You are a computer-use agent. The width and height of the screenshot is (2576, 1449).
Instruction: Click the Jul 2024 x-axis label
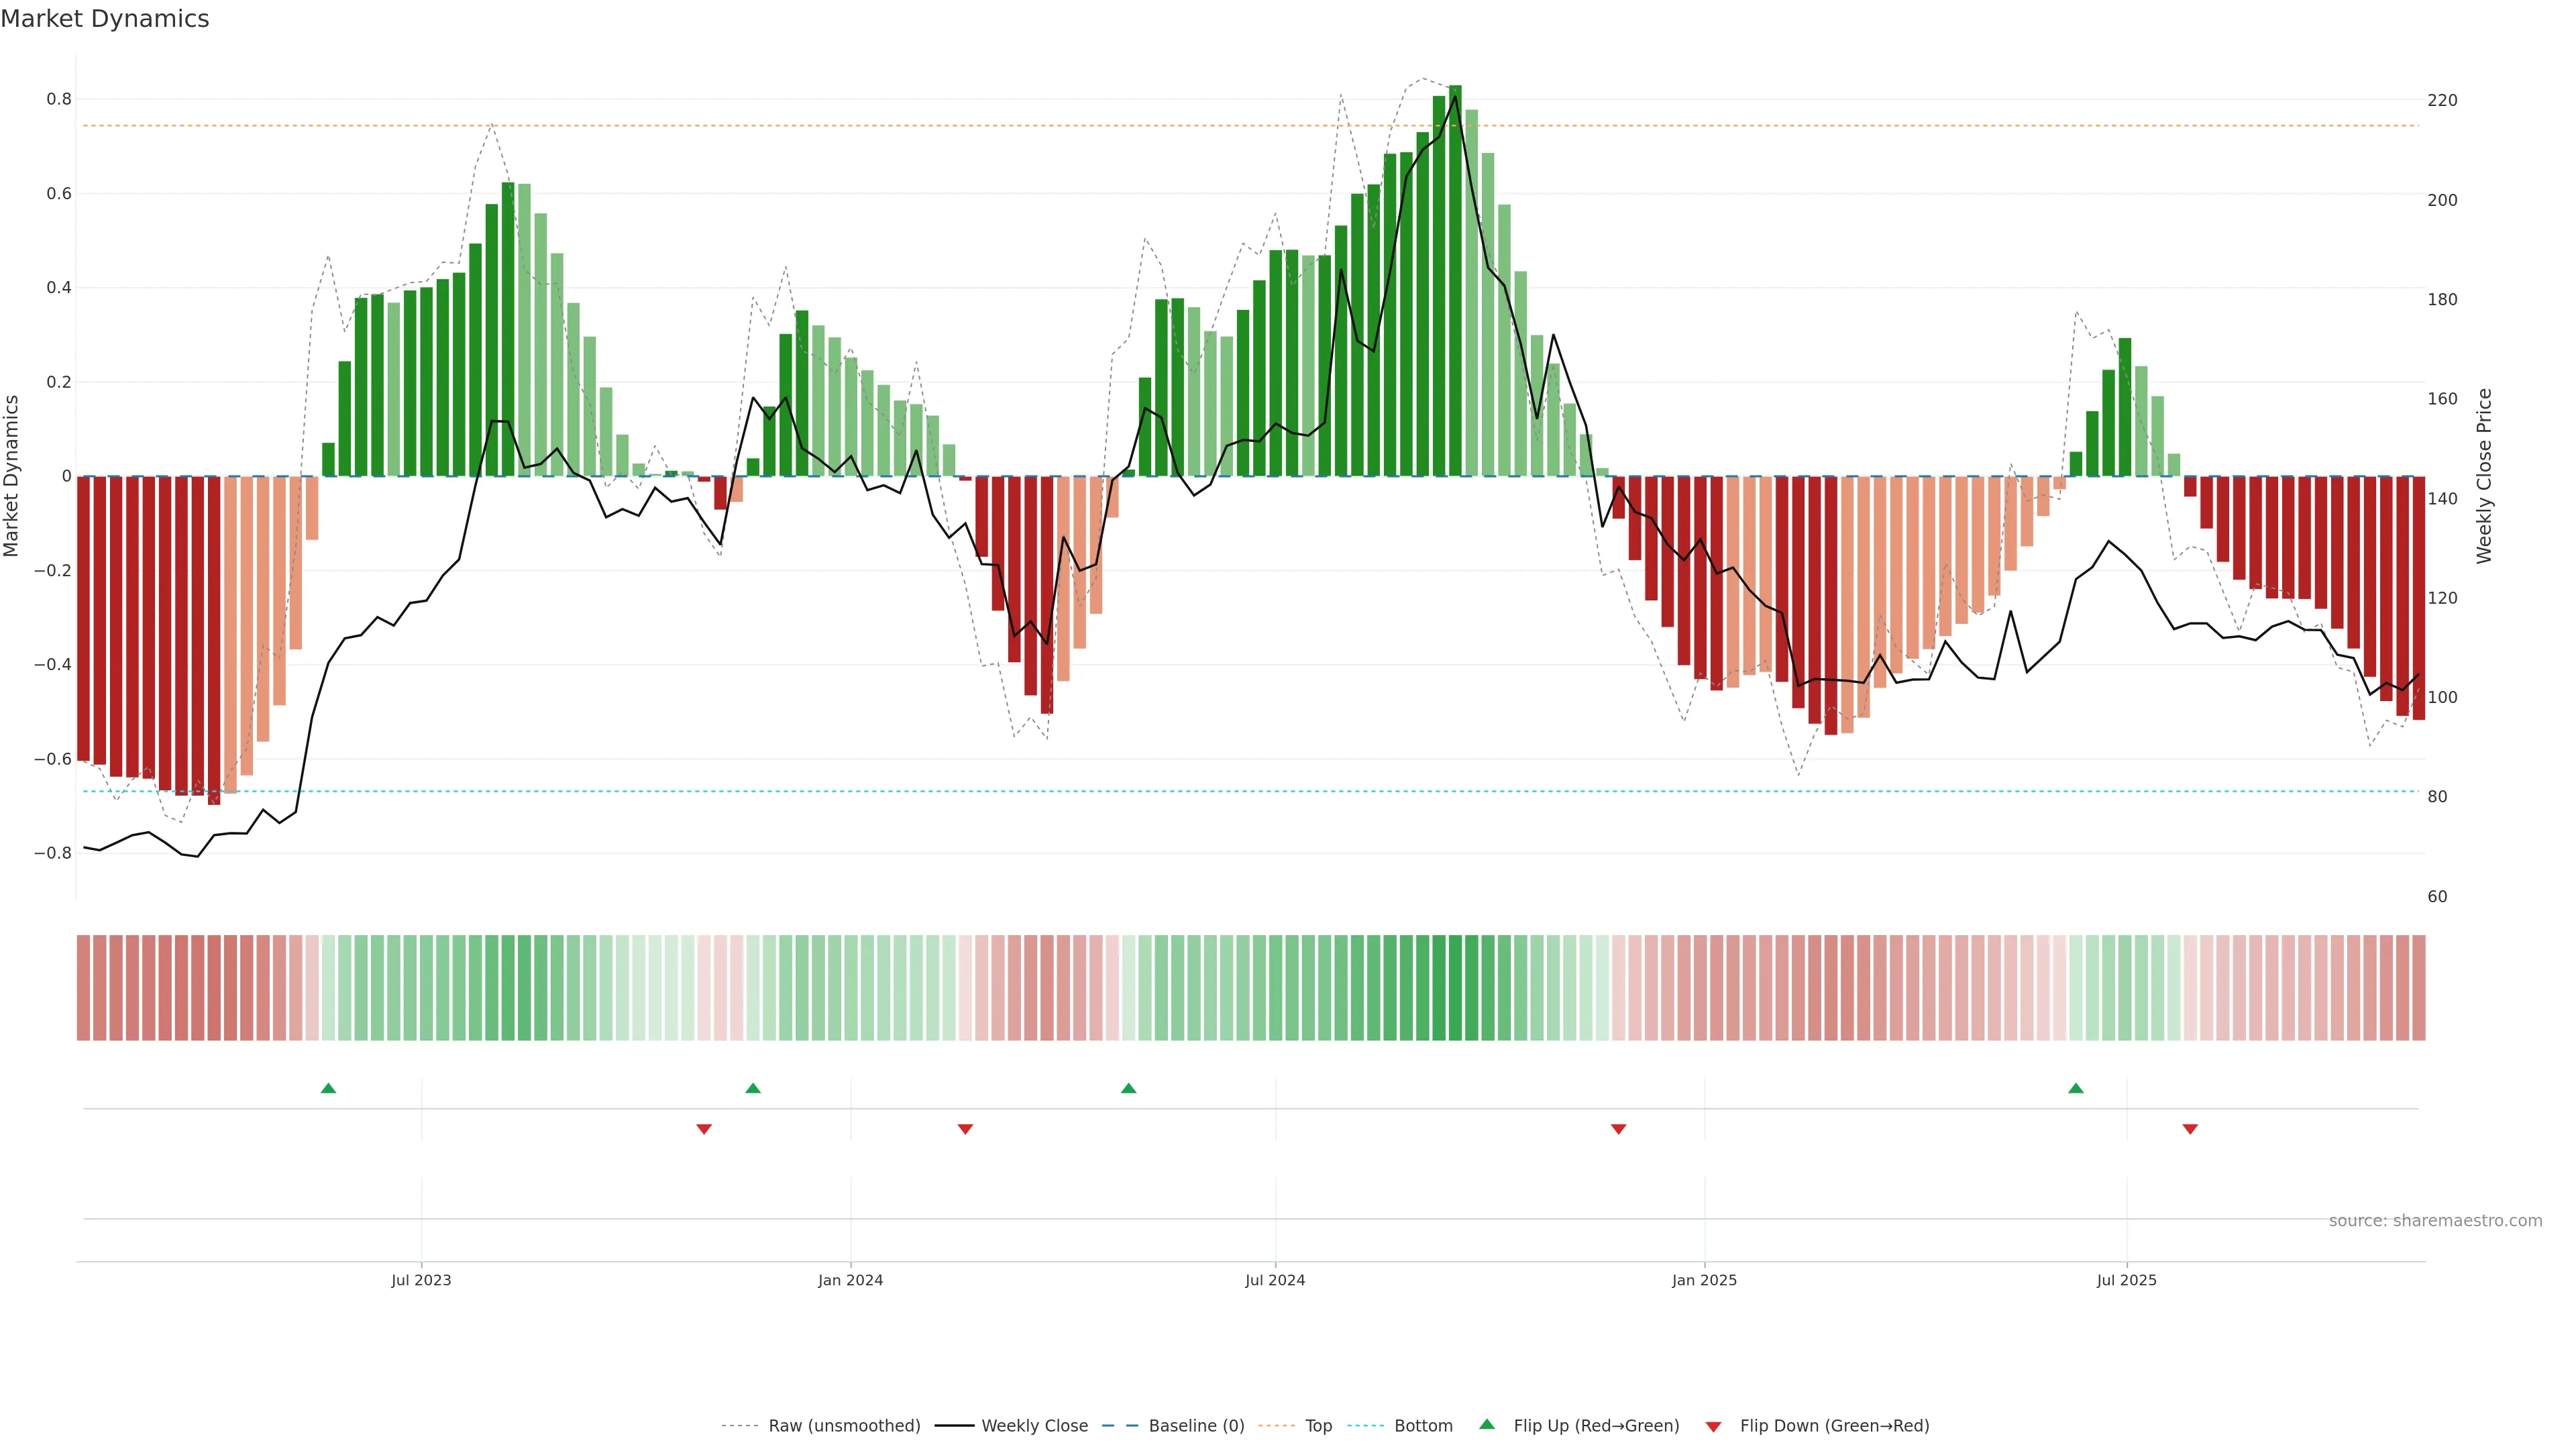[x=1275, y=1281]
